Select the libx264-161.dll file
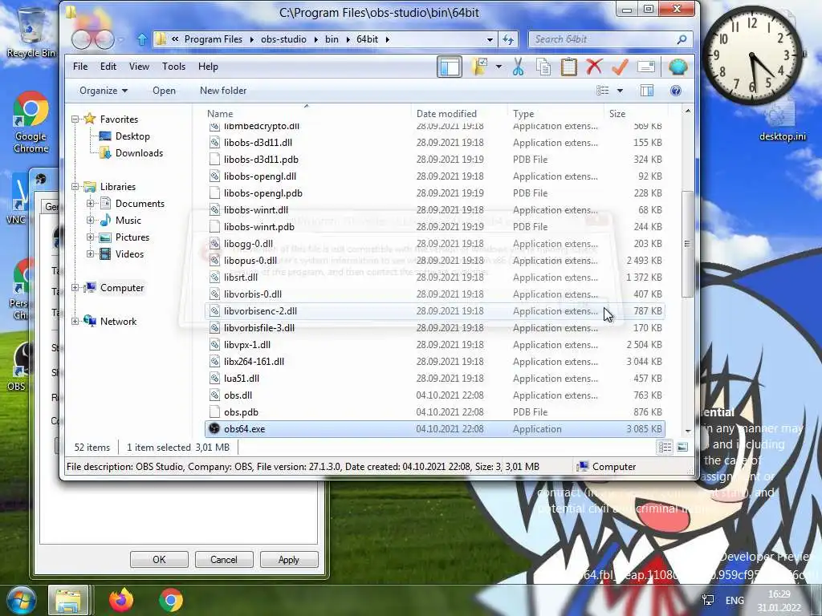The height and width of the screenshot is (616, 822). [434, 362]
